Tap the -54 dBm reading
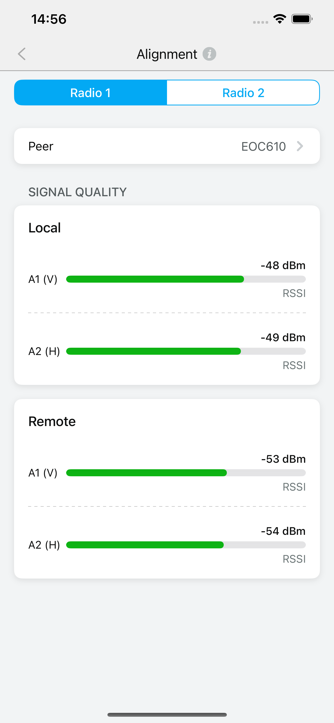334x723 pixels. pos(283,531)
